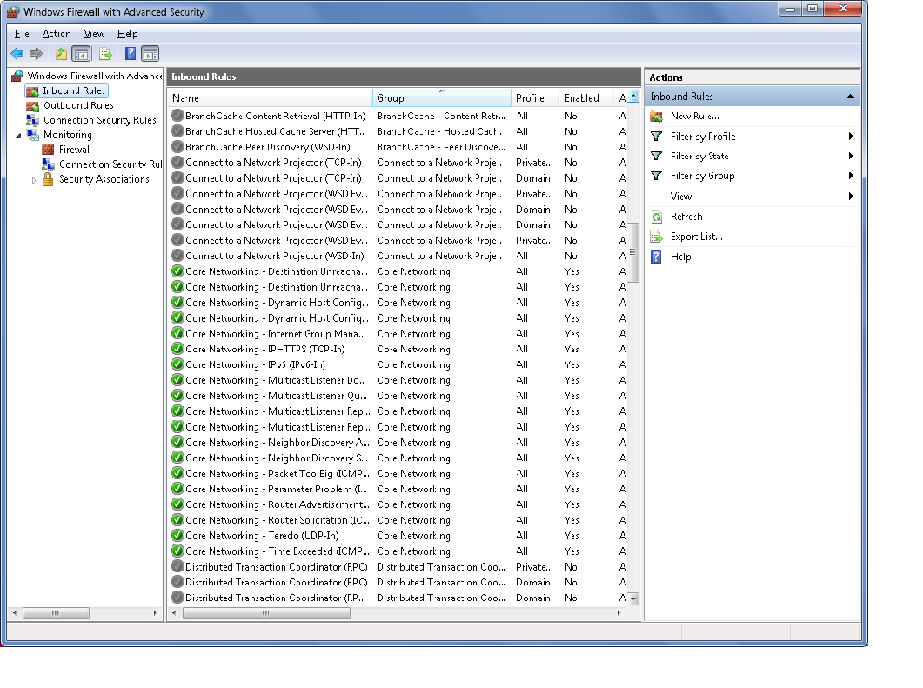Click the root Windows Firewall tree icon
The height and width of the screenshot is (688, 923).
pyautogui.click(x=17, y=76)
